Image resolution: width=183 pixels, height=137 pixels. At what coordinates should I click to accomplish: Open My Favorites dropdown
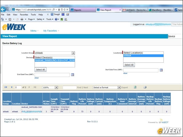[x=51, y=31]
